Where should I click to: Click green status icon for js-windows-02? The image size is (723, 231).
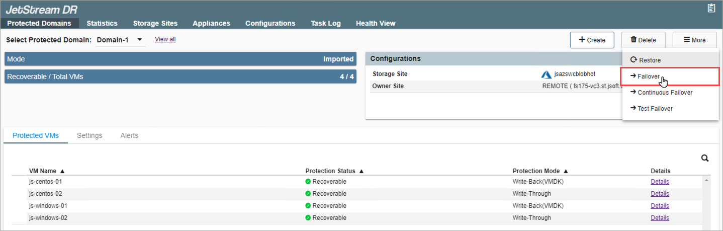(308, 218)
